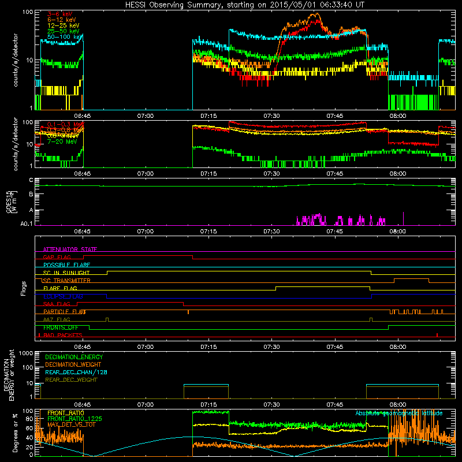
Task: Click the REAR_DEC_WEIGHT legend label
Action: [71, 380]
